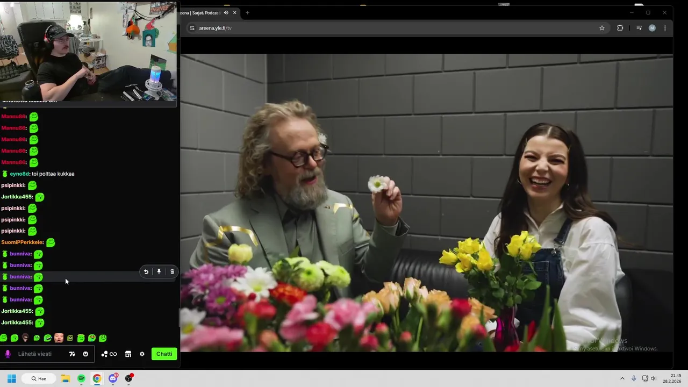Click the taskbar Hae search box
The width and height of the screenshot is (688, 387).
39,378
